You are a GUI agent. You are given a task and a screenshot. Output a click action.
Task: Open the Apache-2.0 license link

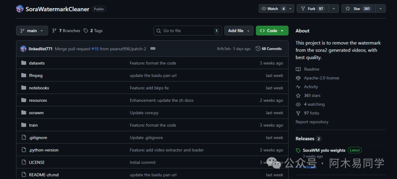(x=322, y=78)
